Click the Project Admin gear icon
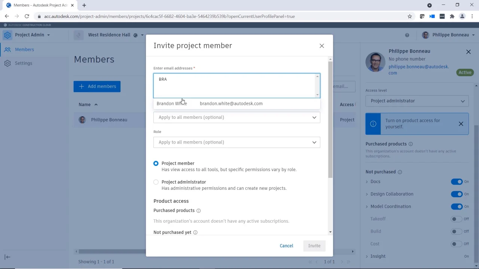This screenshot has width=479, height=269. 7,35
